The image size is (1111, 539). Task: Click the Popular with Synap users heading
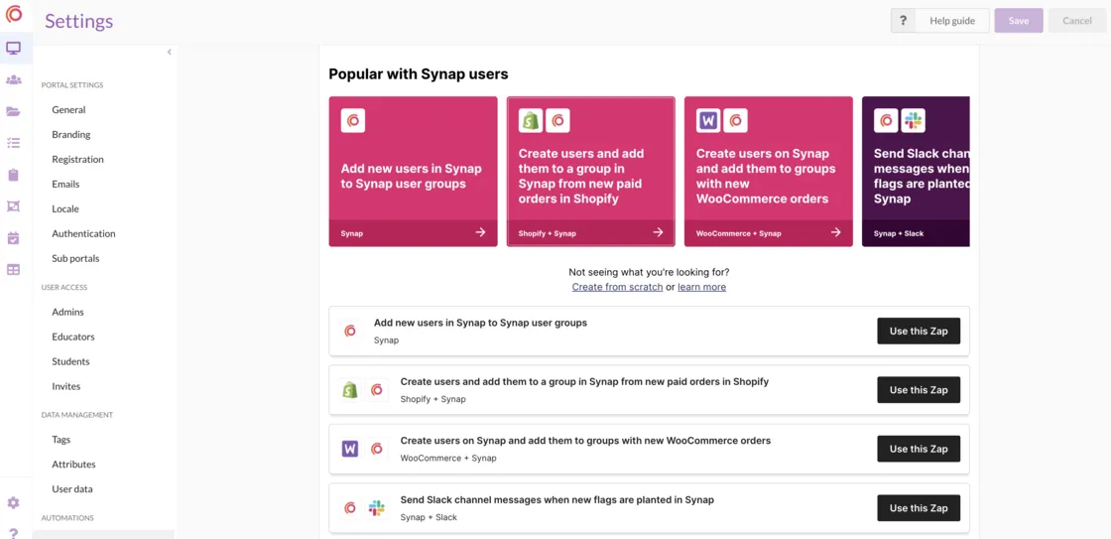[x=418, y=73]
